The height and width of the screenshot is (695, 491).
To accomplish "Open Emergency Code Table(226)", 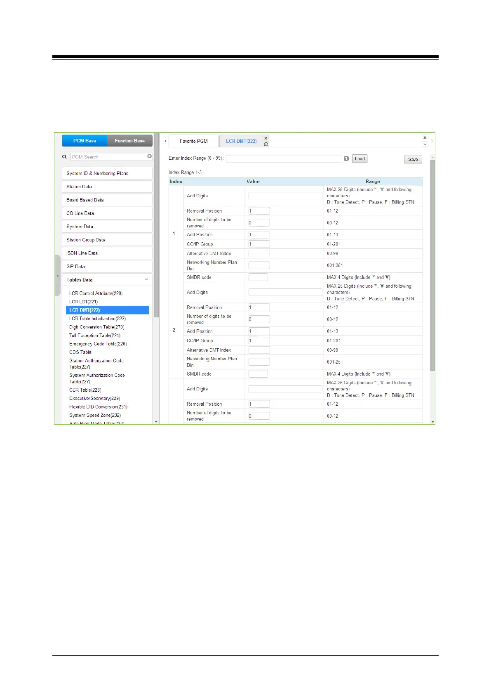I will tap(98, 344).
